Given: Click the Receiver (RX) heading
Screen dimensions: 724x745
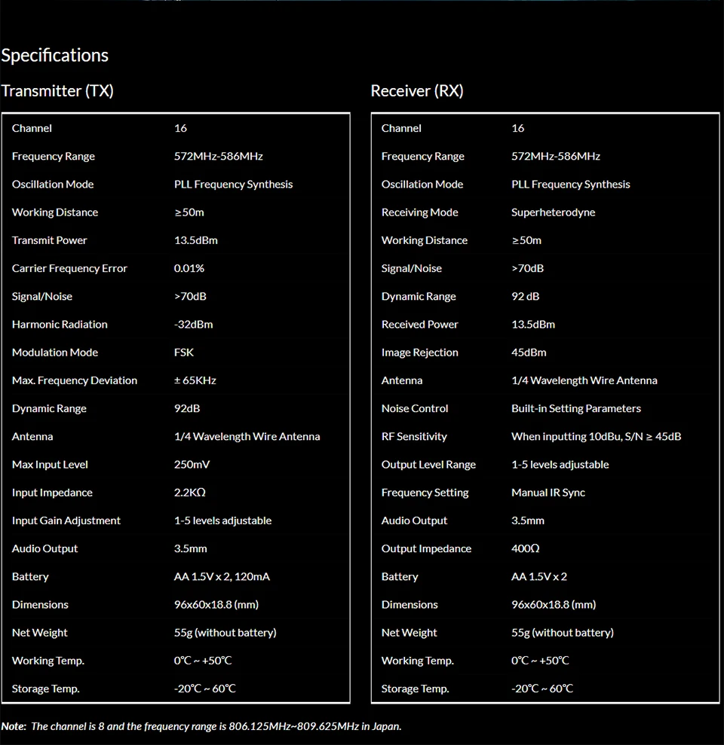Looking at the screenshot, I should [x=417, y=90].
